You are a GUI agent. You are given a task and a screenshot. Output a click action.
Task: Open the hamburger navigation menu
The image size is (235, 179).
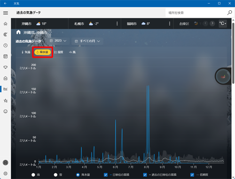[6, 13]
